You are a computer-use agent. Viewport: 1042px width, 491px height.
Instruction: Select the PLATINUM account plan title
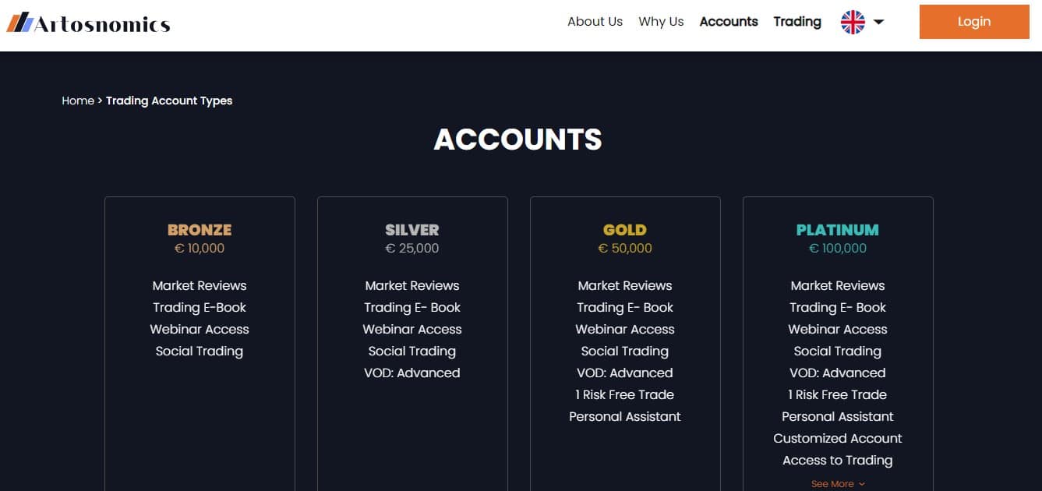[837, 229]
